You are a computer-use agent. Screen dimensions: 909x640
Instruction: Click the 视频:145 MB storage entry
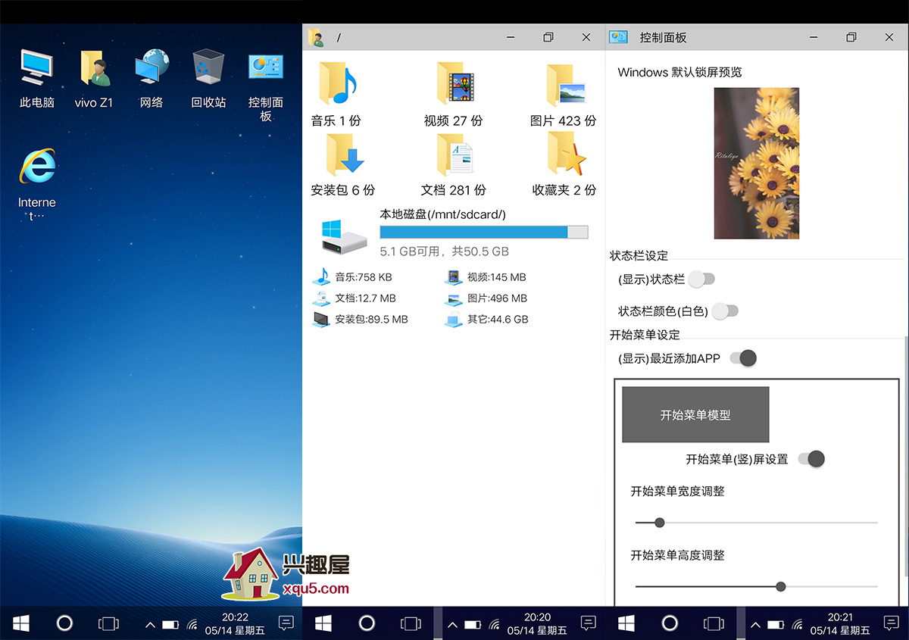(x=486, y=277)
